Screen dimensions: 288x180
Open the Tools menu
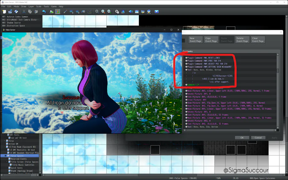pos(46,6)
